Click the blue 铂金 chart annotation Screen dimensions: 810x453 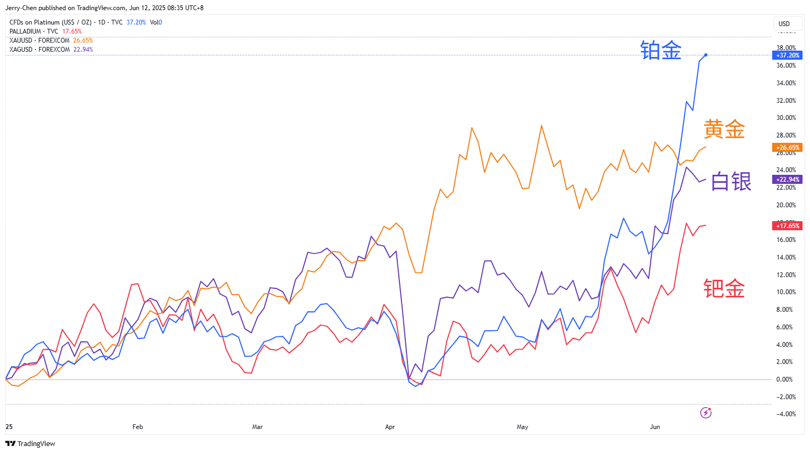coord(661,50)
